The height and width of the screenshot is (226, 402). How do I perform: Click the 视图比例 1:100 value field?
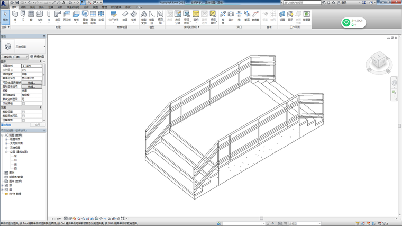tap(32, 66)
